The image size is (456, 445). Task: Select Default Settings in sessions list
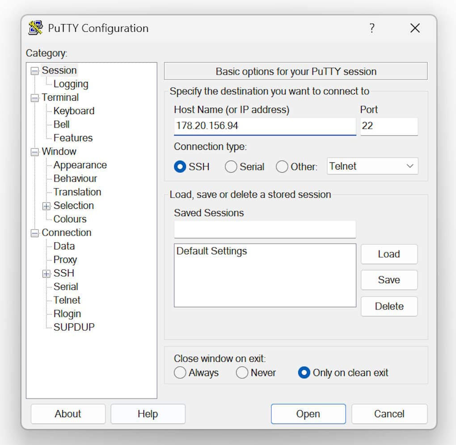(x=211, y=251)
